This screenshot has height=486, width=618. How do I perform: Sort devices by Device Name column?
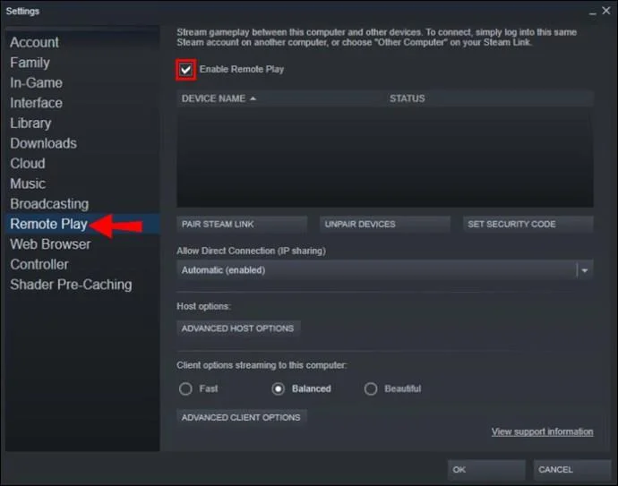coord(213,98)
